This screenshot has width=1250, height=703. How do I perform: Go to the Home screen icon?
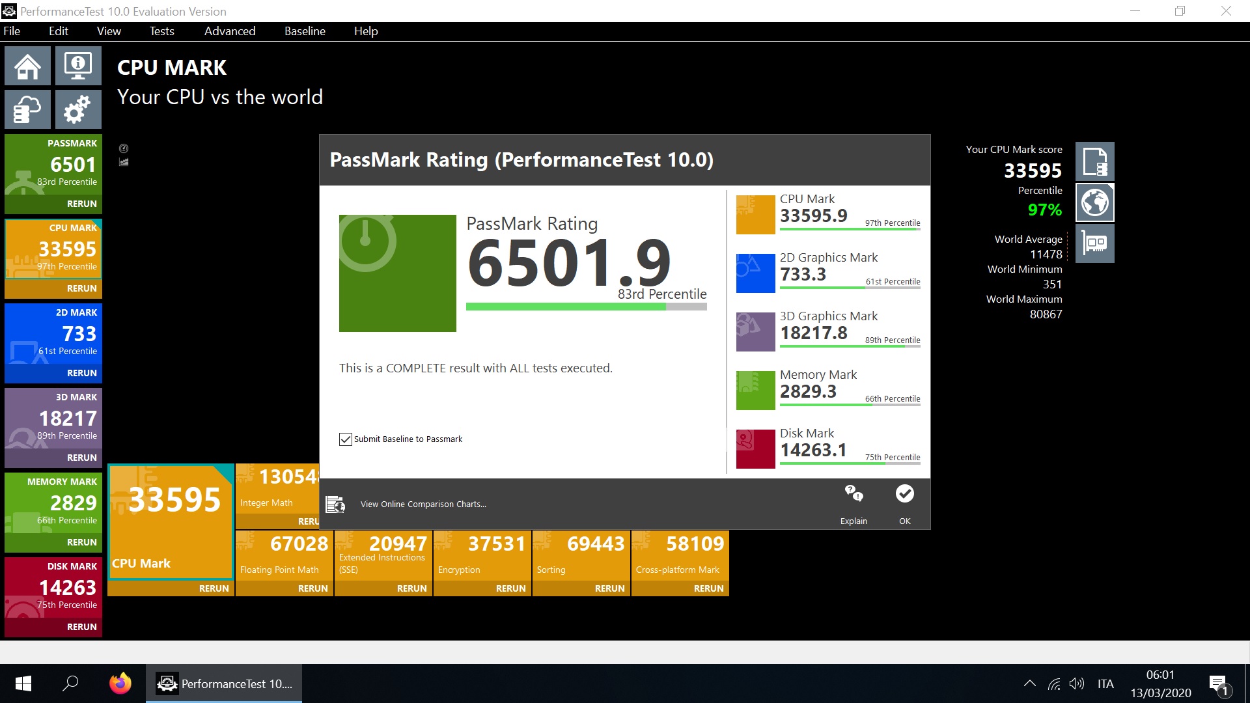27,66
